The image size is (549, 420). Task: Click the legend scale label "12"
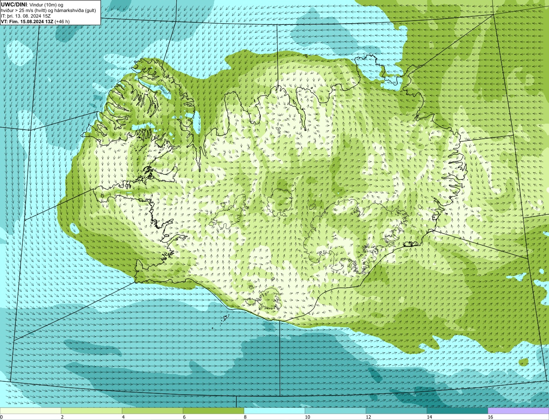(368, 417)
